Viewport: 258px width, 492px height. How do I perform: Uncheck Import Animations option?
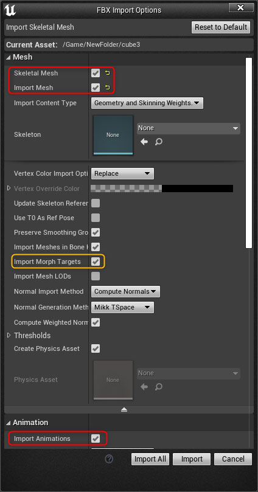pos(96,438)
